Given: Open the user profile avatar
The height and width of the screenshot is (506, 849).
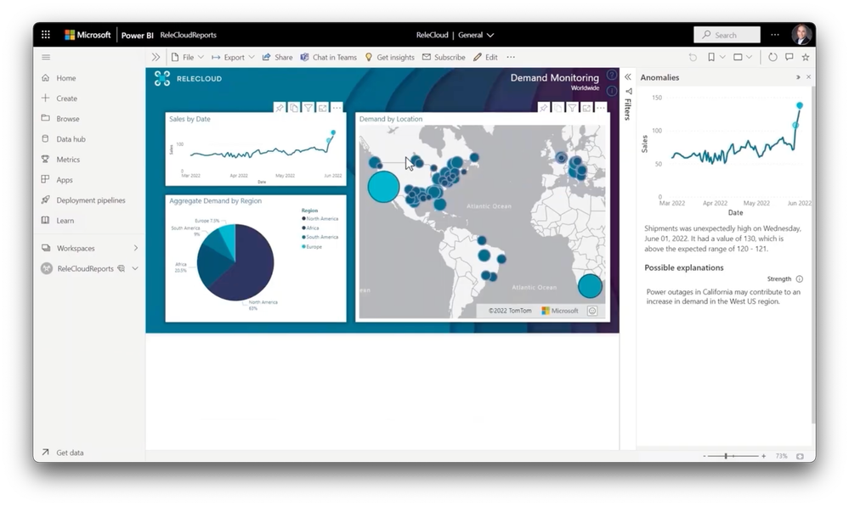Looking at the screenshot, I should [x=801, y=35].
